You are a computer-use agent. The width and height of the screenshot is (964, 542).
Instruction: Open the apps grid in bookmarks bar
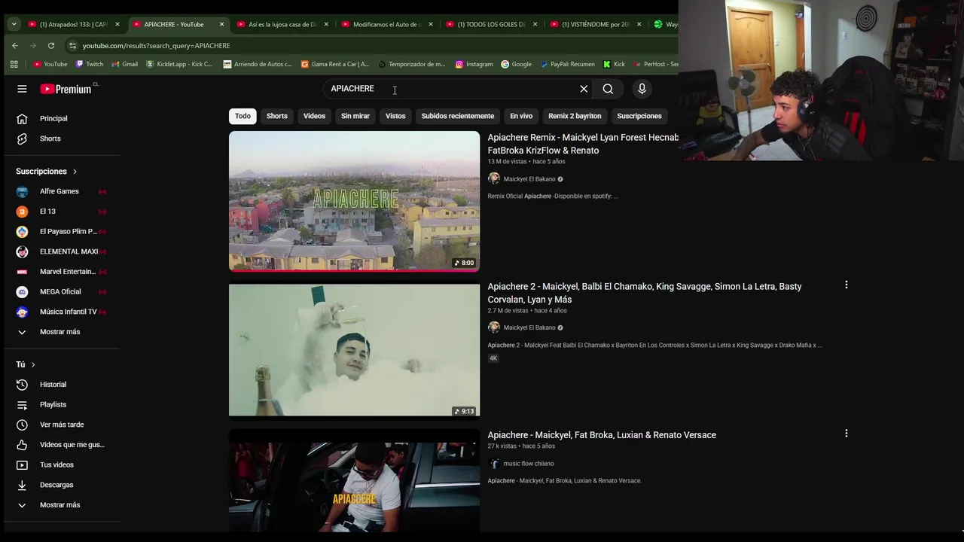pos(14,64)
